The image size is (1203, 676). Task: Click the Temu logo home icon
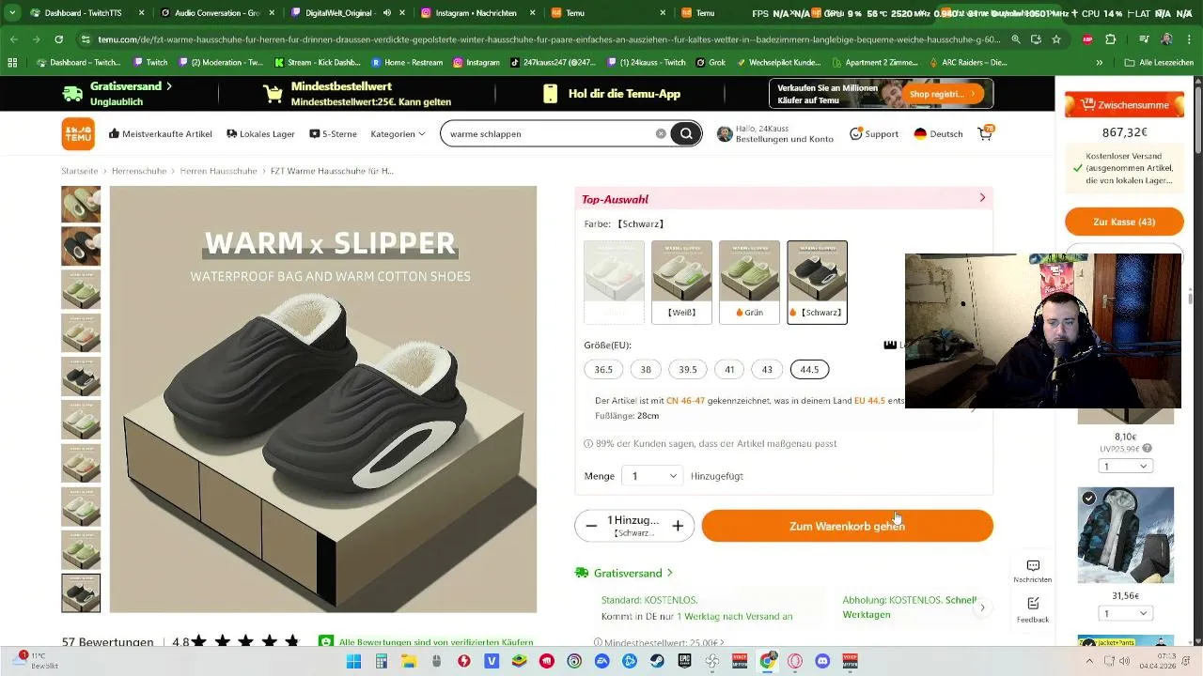click(x=78, y=133)
